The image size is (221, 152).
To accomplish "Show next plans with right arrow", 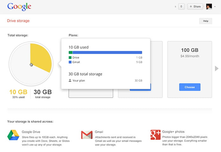I will tap(217, 69).
